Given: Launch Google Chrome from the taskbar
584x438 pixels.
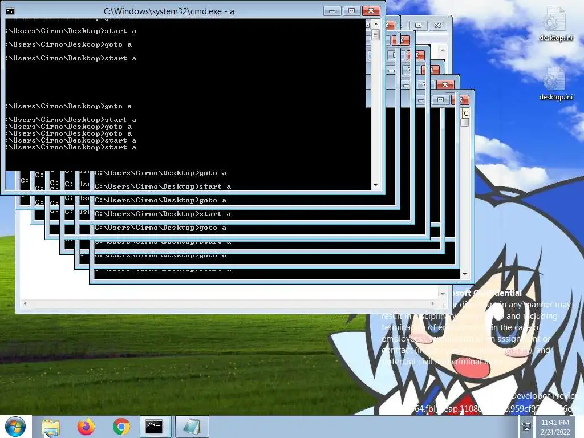Looking at the screenshot, I should pyautogui.click(x=121, y=427).
